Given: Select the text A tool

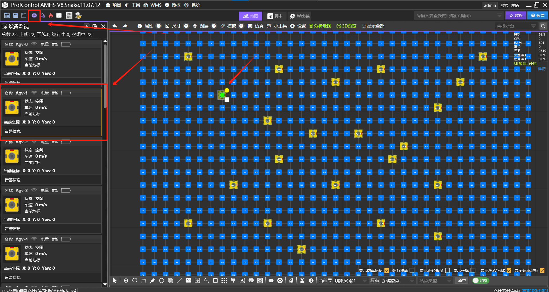Looking at the screenshot, I should point(242,281).
